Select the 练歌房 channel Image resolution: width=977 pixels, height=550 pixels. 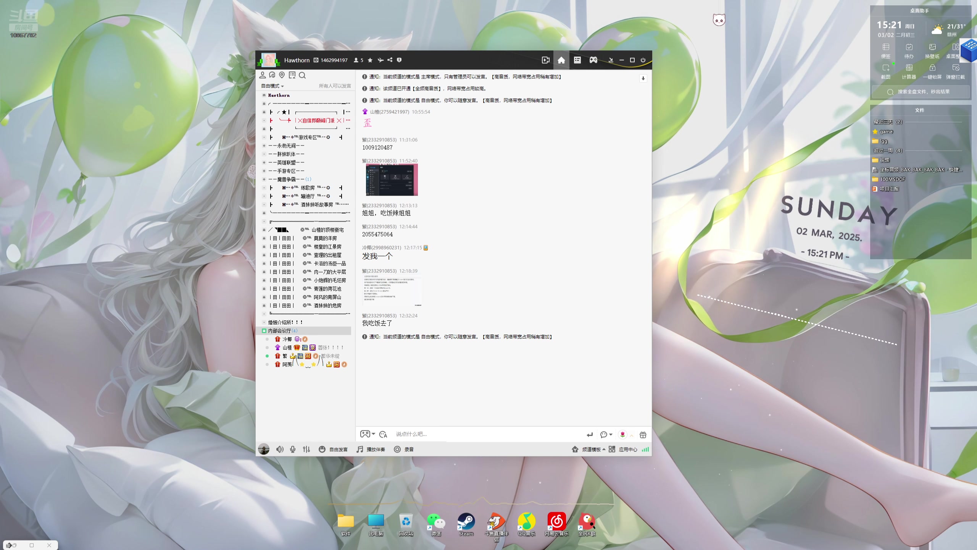(x=308, y=188)
